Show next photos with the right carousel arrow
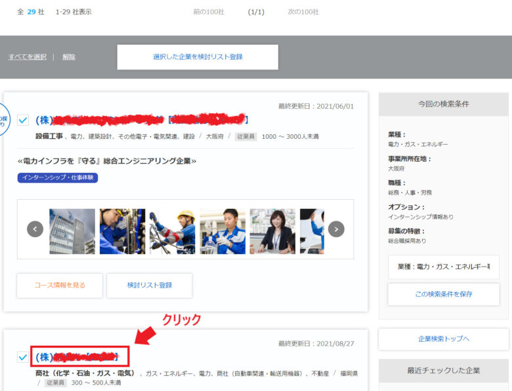 pyautogui.click(x=336, y=229)
